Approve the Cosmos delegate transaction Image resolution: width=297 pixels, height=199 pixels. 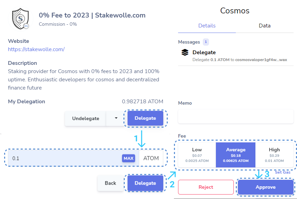tap(265, 187)
